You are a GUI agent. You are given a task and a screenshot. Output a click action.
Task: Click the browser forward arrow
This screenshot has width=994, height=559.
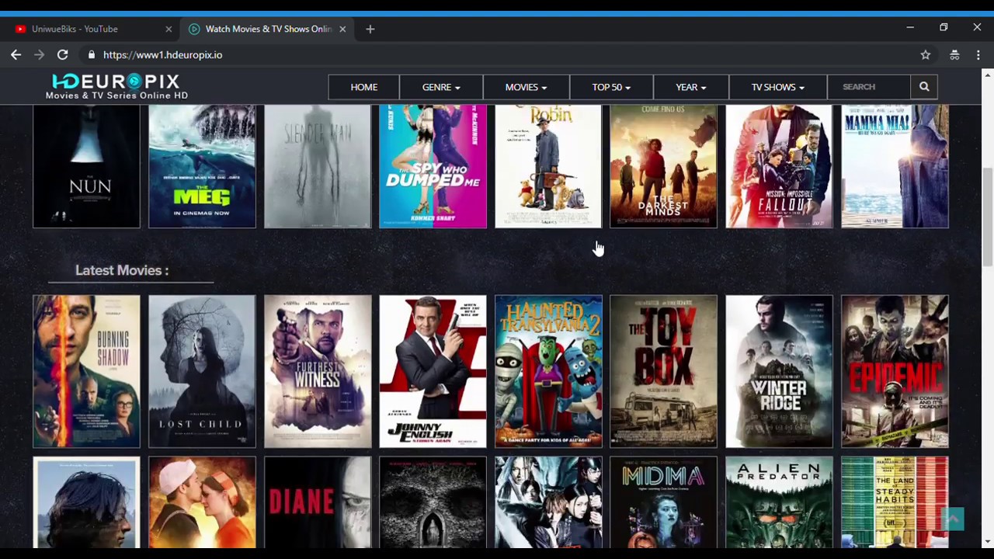(39, 54)
